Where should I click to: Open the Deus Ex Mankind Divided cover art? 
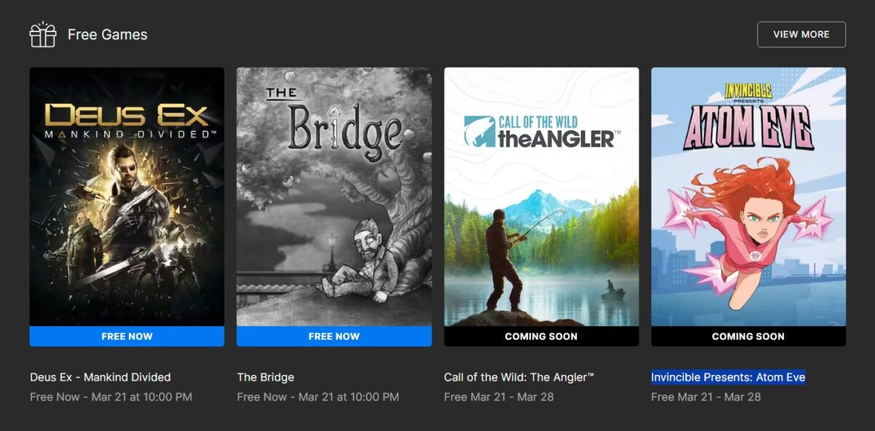pyautogui.click(x=127, y=197)
